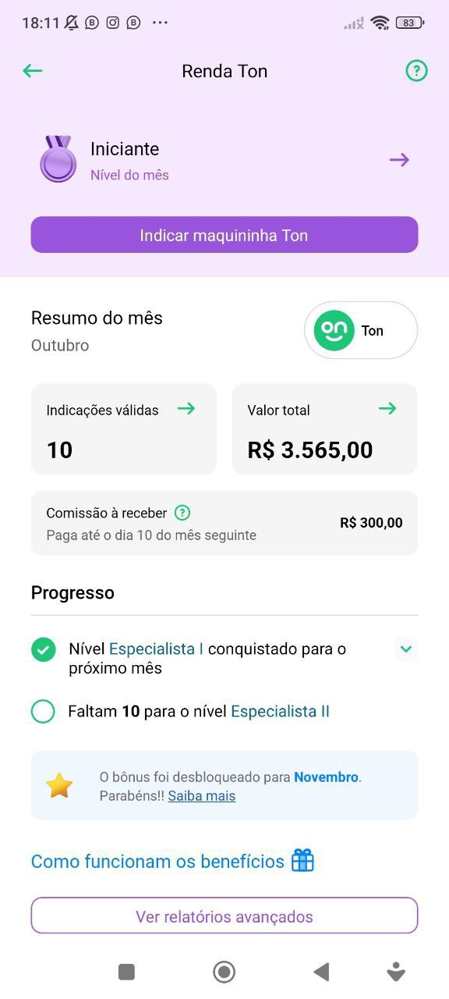Screen dimensions: 449x999
Task: Open the Saiba mais link
Action: click(202, 796)
